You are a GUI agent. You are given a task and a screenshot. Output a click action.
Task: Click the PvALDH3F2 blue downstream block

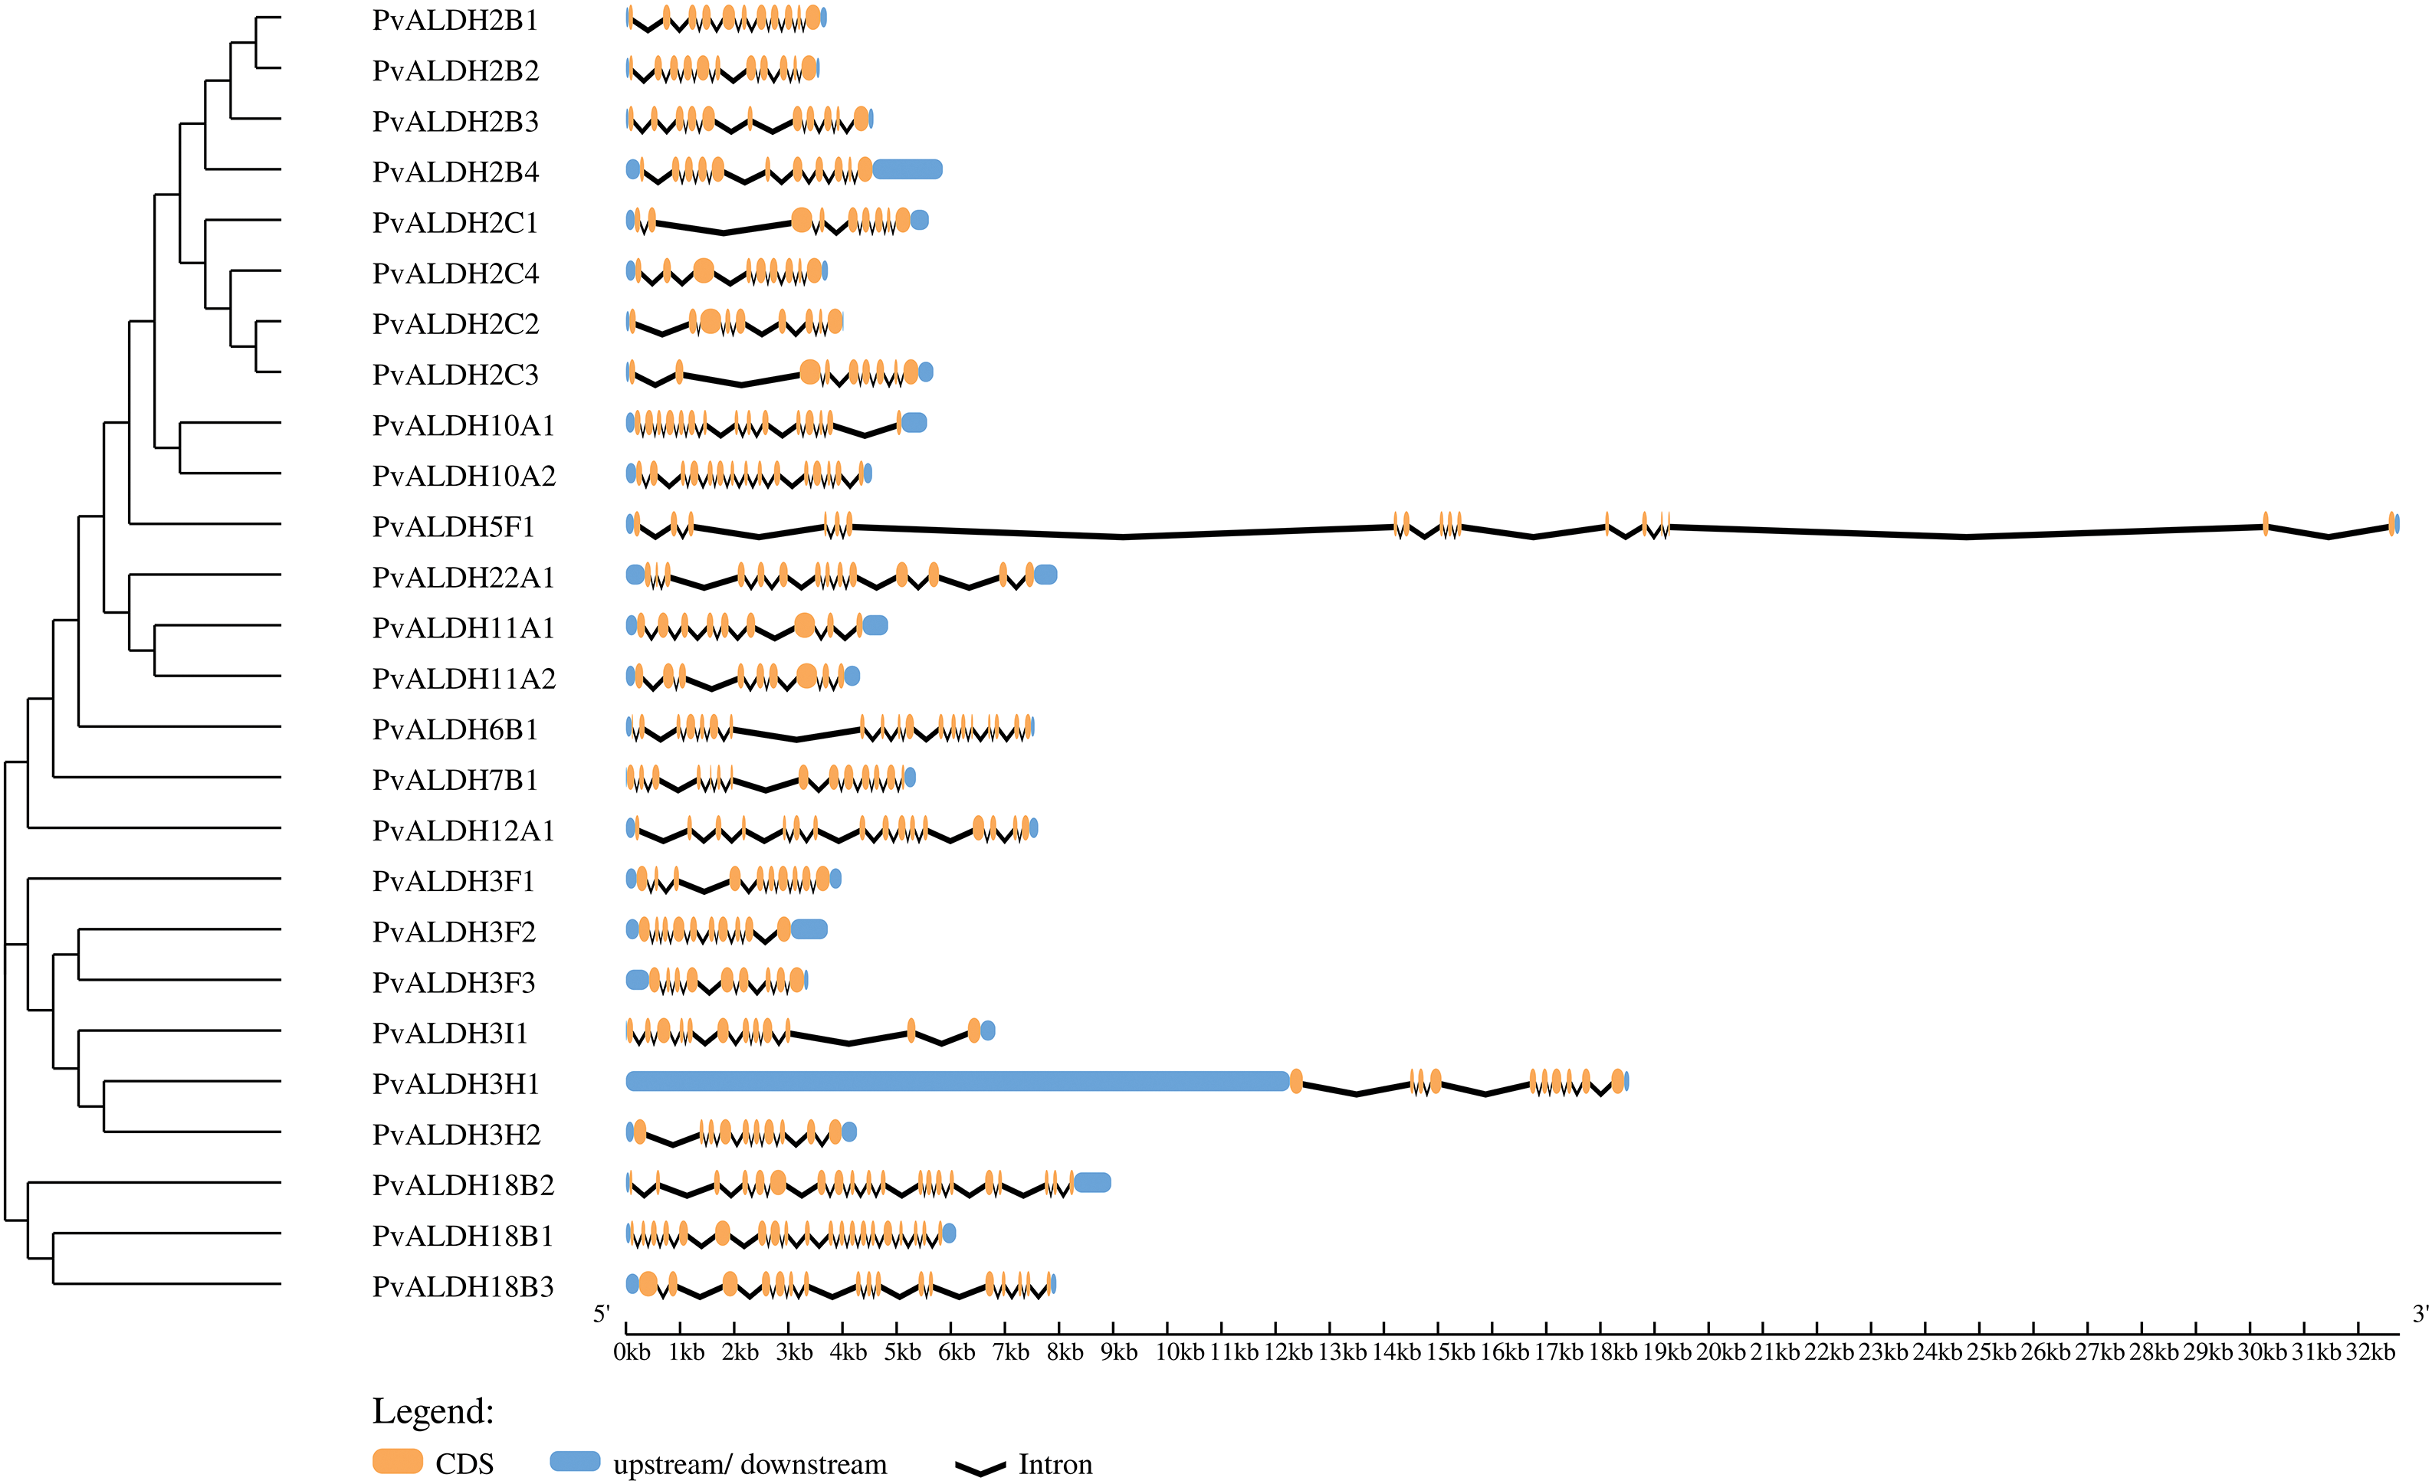pyautogui.click(x=809, y=929)
